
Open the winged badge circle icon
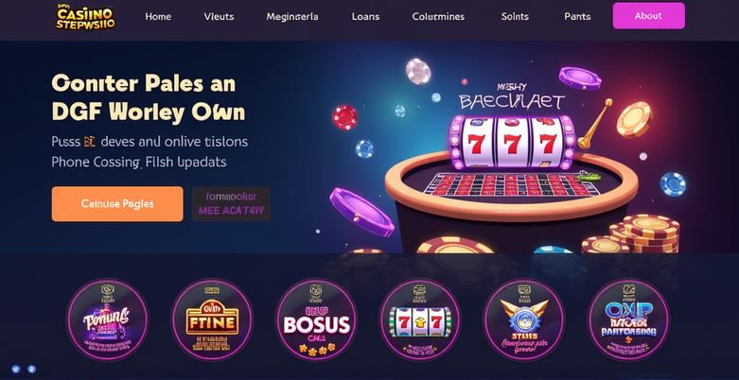coord(524,320)
